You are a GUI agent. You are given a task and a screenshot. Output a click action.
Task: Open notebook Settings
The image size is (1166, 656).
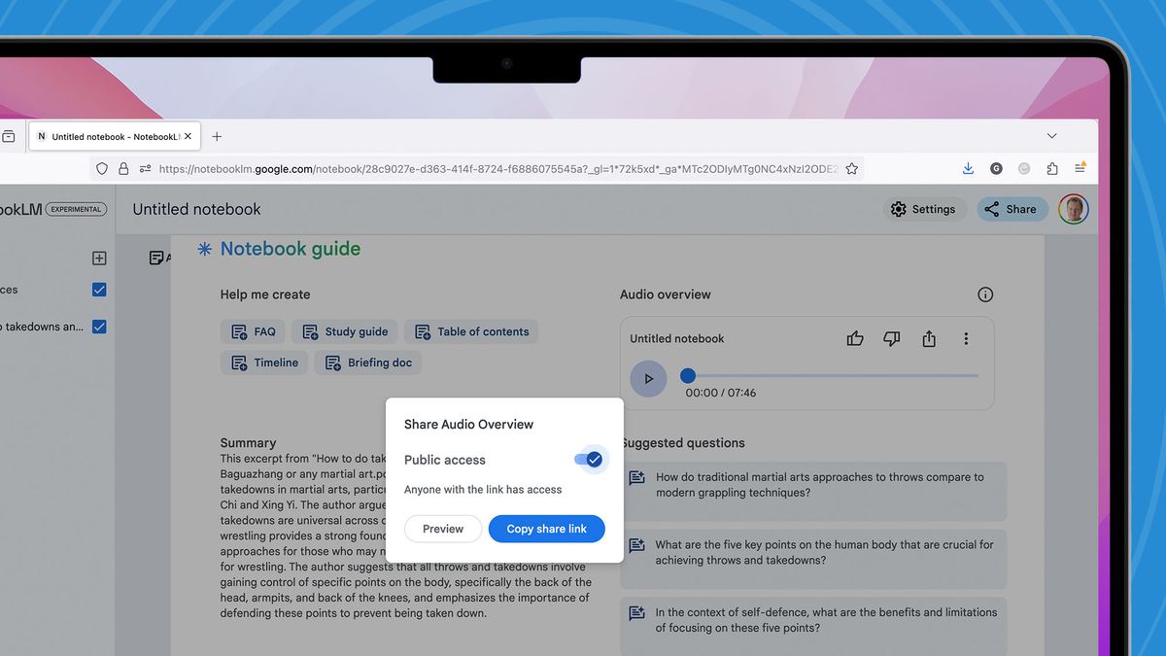coord(923,209)
